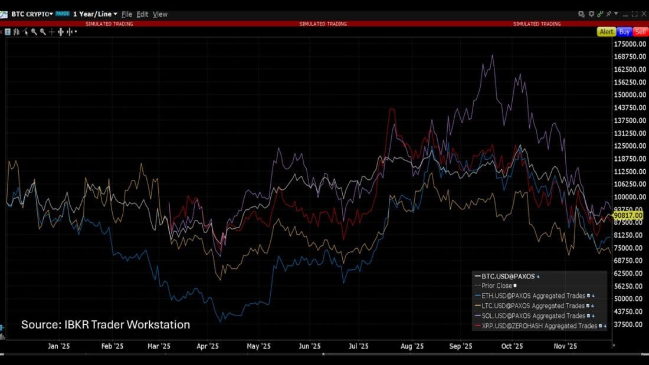Toggle the Prior Close line checkbox
Screen dimensions: 649x365
coord(515,286)
